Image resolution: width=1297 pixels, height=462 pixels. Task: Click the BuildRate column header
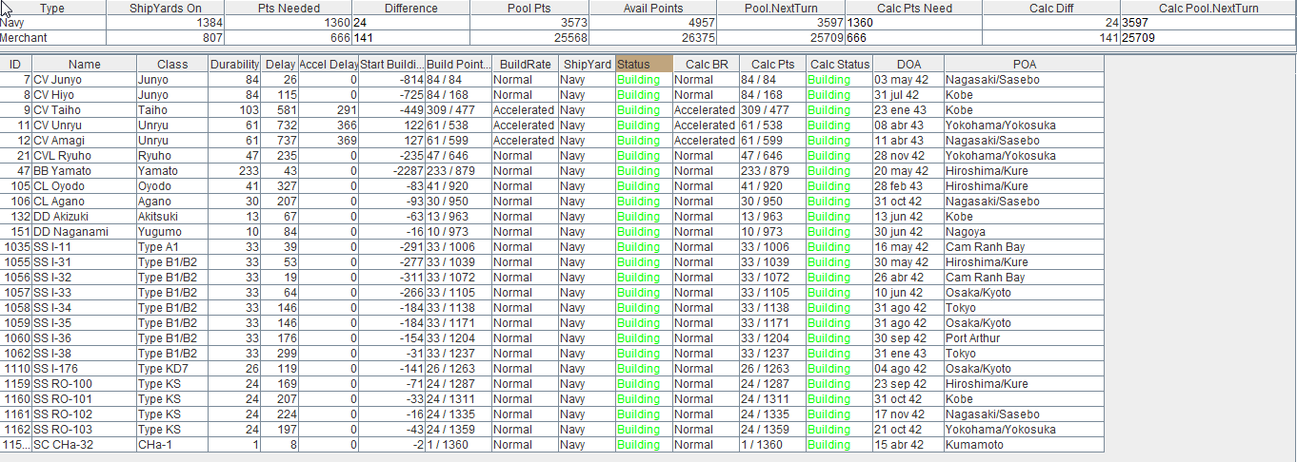tap(525, 64)
